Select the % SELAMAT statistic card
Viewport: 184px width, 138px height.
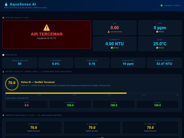coord(56,63)
